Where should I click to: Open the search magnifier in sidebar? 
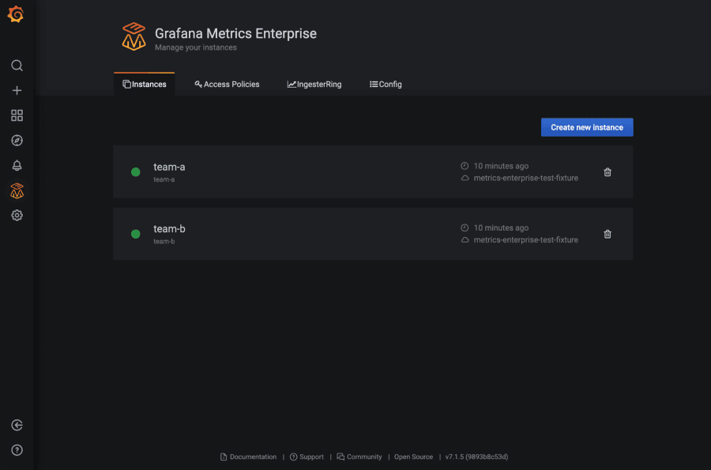click(17, 66)
